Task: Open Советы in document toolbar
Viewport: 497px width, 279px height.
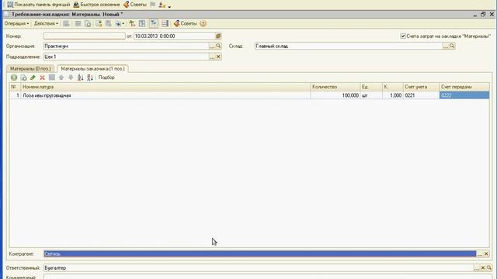Action: [x=186, y=24]
